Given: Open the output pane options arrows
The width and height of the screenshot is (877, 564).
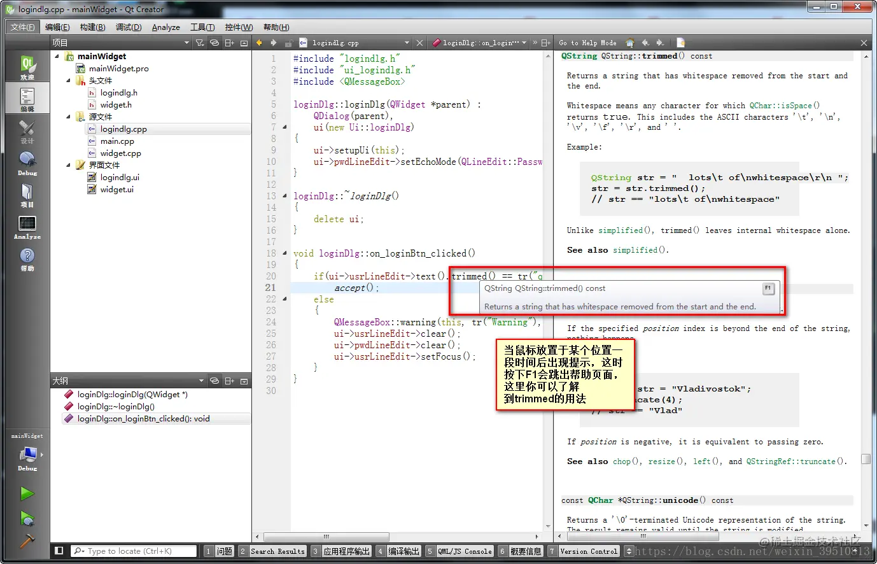Looking at the screenshot, I should tap(629, 551).
